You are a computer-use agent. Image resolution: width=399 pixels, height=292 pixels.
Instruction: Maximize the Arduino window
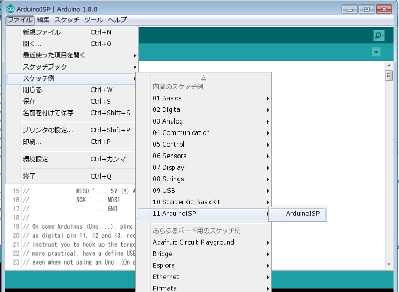coord(367,9)
